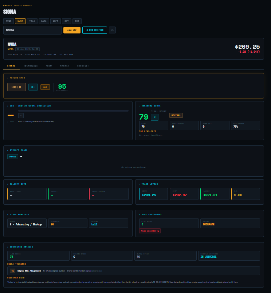
Task: Click the HOT tag in Action Card
Action: pos(45,87)
